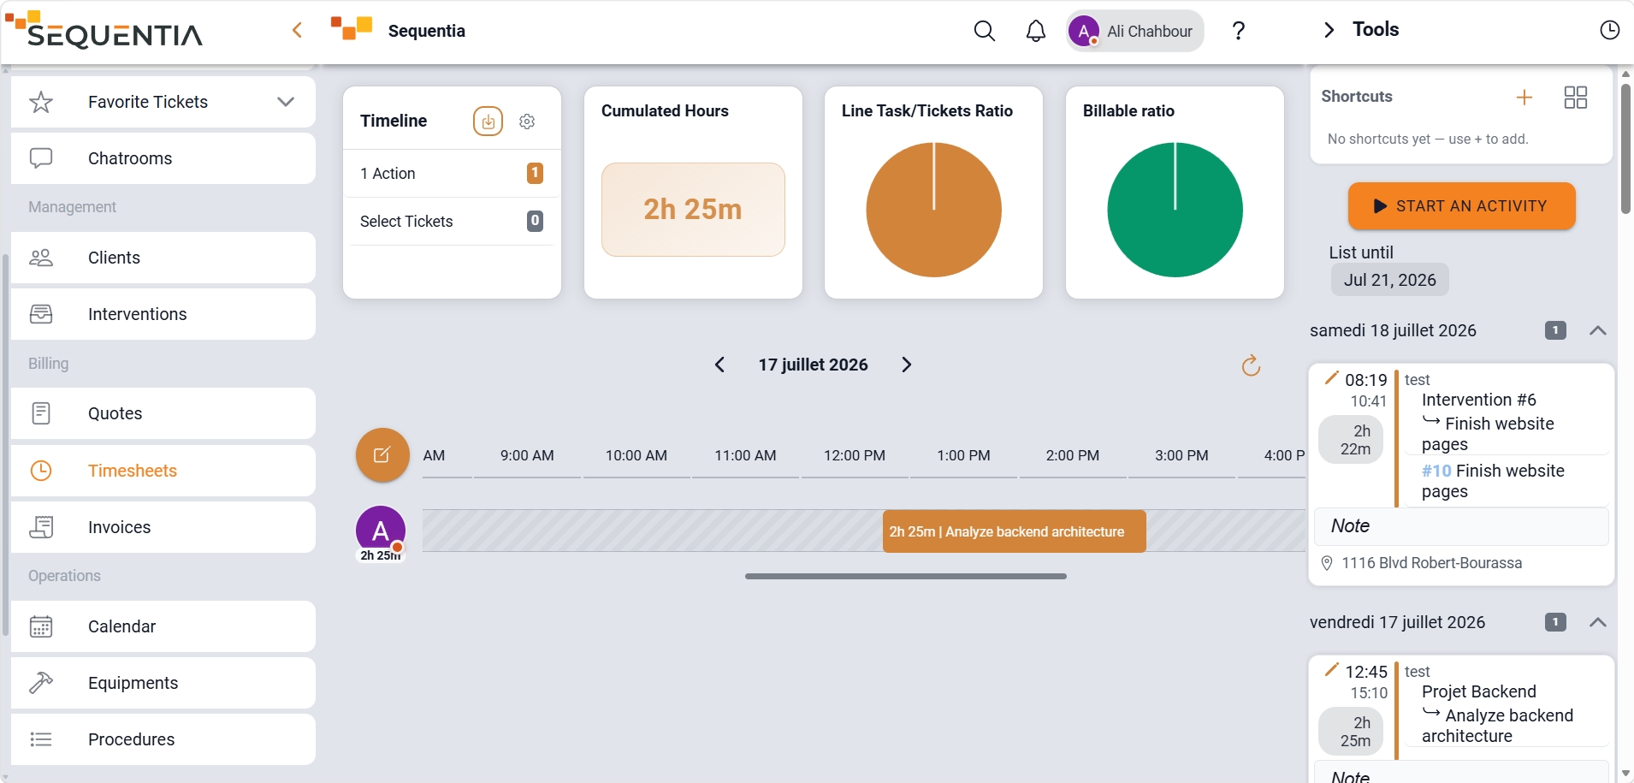Expand the Favorite Tickets dropdown chevron
Image resolution: width=1634 pixels, height=783 pixels.
pyautogui.click(x=286, y=102)
